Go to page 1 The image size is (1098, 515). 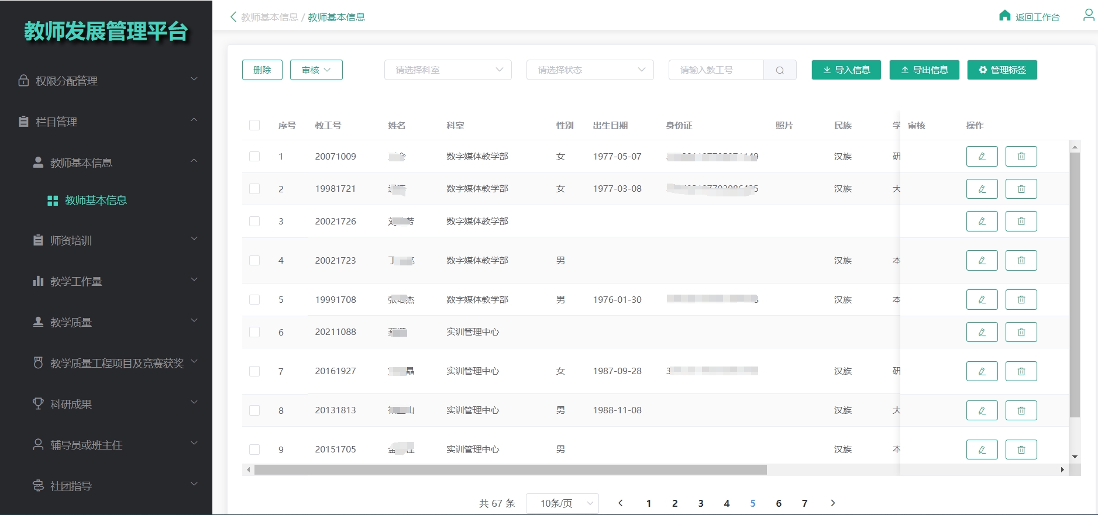pyautogui.click(x=649, y=503)
